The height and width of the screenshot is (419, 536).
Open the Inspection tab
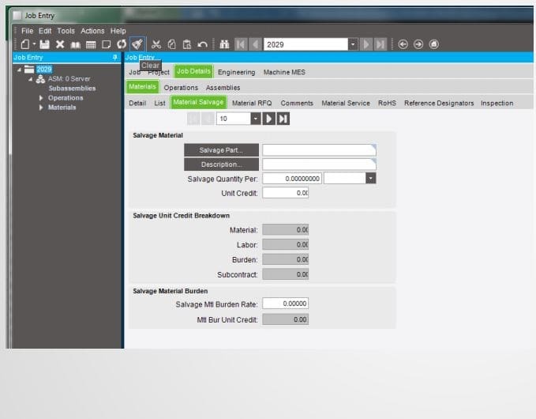[497, 103]
